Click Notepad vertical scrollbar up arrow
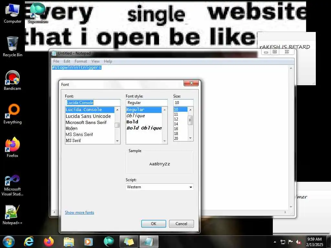This screenshot has height=248, width=331. (x=291, y=68)
